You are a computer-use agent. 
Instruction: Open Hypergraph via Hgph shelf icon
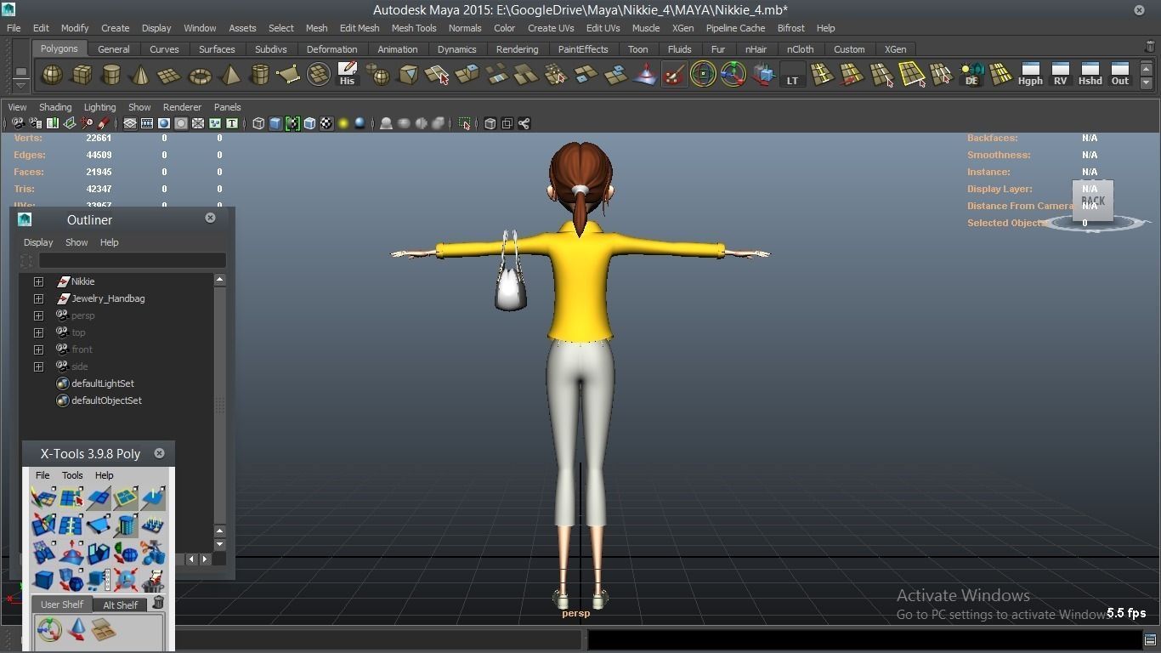tap(1030, 75)
